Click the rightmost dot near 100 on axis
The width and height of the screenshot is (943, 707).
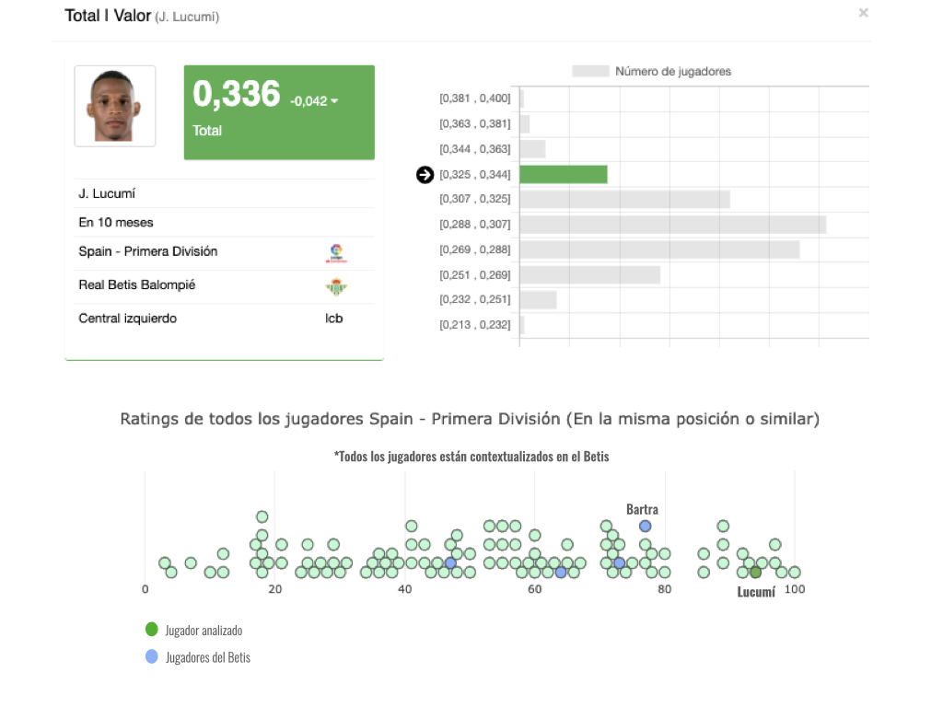pos(794,573)
